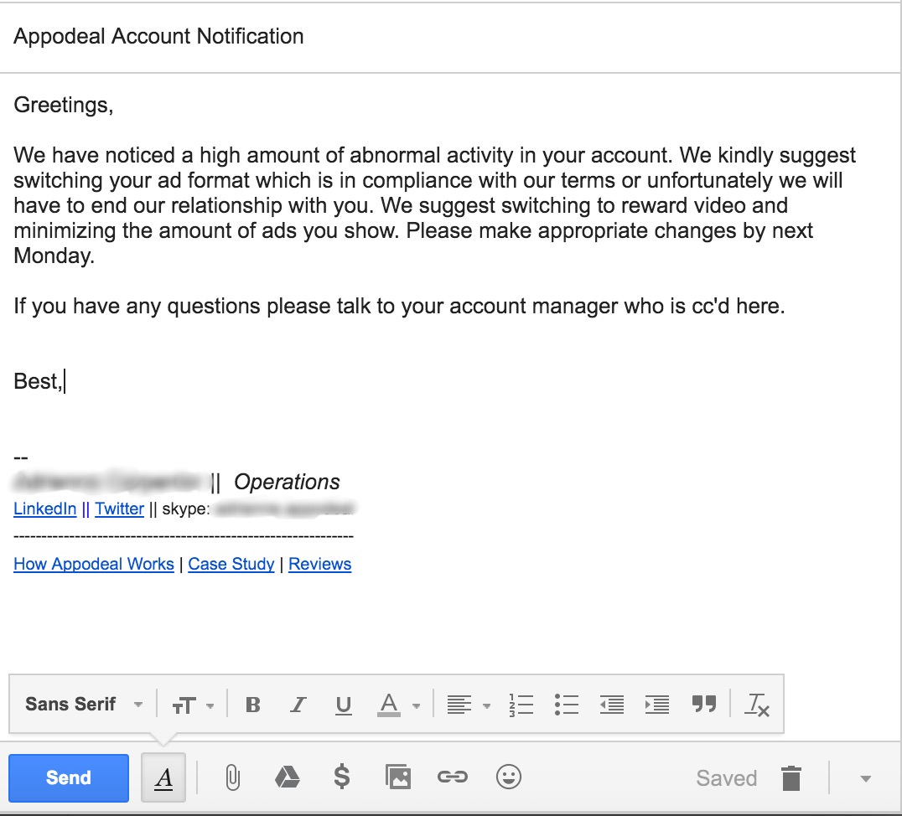902x816 pixels.
Task: Increase the indent level
Action: [657, 705]
